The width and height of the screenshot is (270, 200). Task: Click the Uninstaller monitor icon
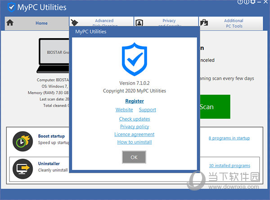[x=21, y=167]
